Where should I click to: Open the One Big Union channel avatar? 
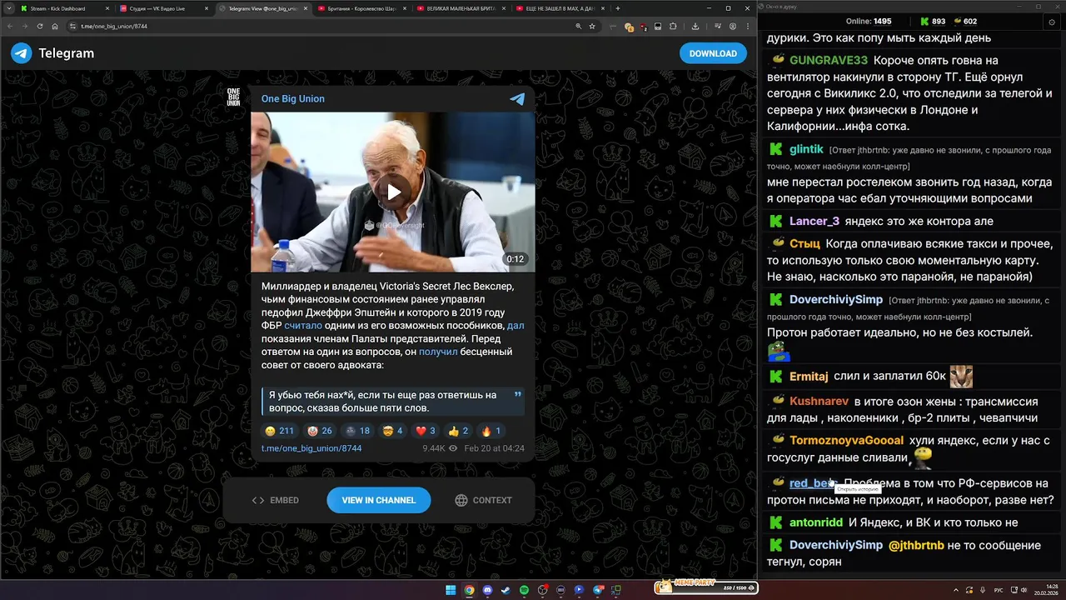pos(233,97)
